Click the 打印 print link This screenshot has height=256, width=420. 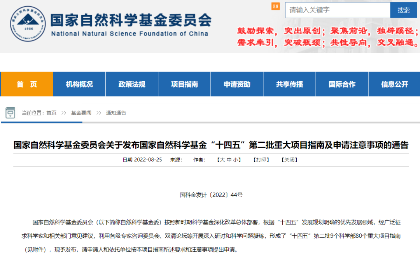pos(261,160)
